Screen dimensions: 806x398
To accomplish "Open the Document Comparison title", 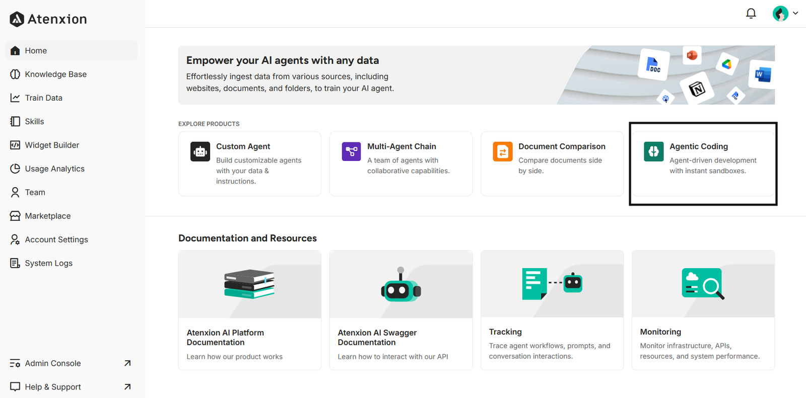I will 562,146.
